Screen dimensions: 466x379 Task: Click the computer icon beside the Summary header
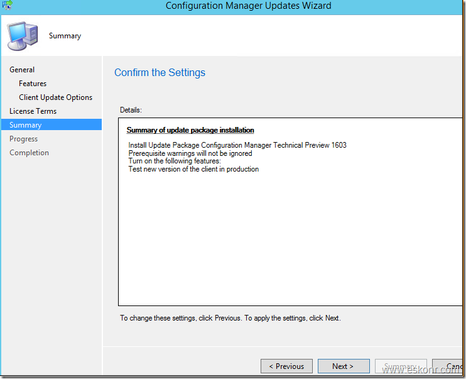tap(22, 35)
